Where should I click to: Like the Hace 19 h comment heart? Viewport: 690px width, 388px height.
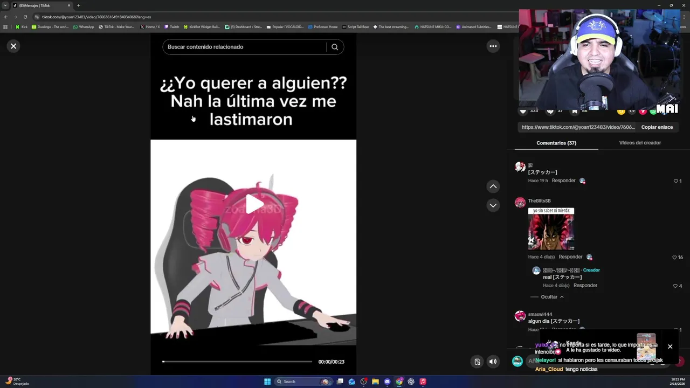pyautogui.click(x=675, y=181)
